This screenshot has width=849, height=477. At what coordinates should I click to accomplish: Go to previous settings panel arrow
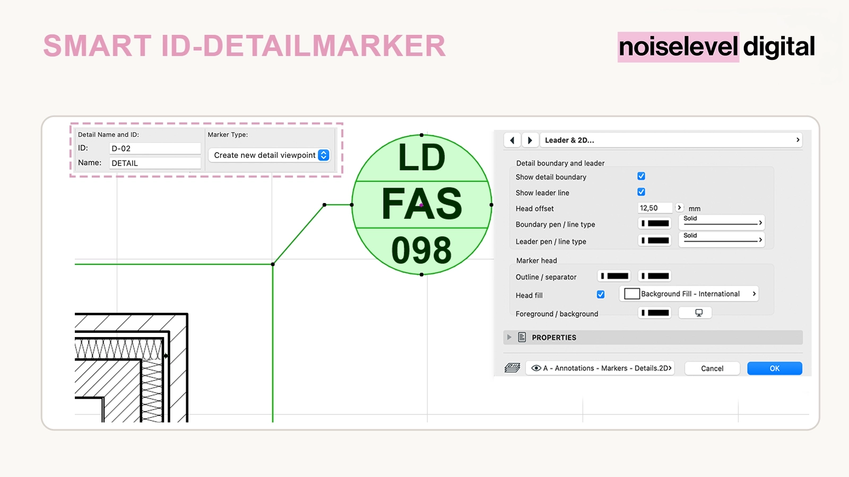(512, 140)
